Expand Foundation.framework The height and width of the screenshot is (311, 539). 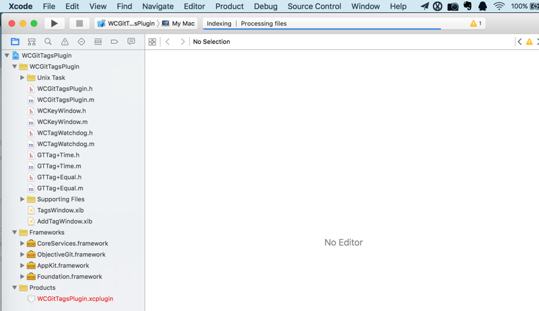click(x=22, y=276)
